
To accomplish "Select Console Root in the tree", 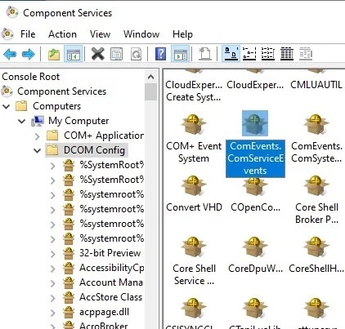I will (30, 77).
